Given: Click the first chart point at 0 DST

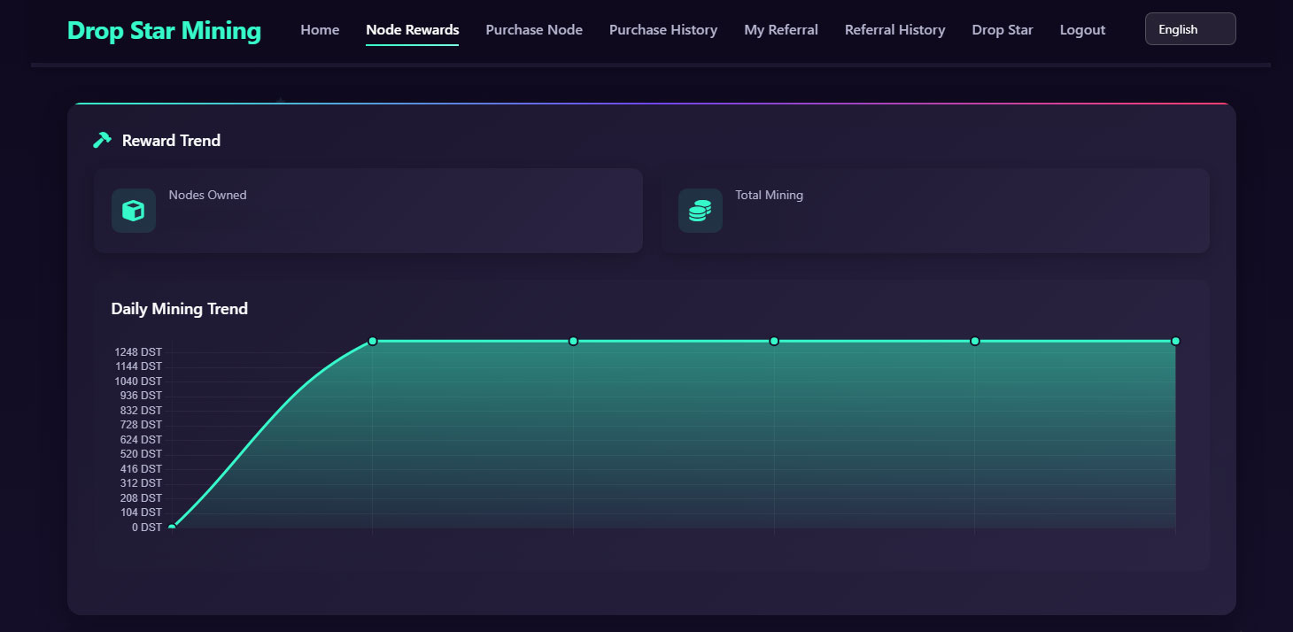Looking at the screenshot, I should click(172, 528).
